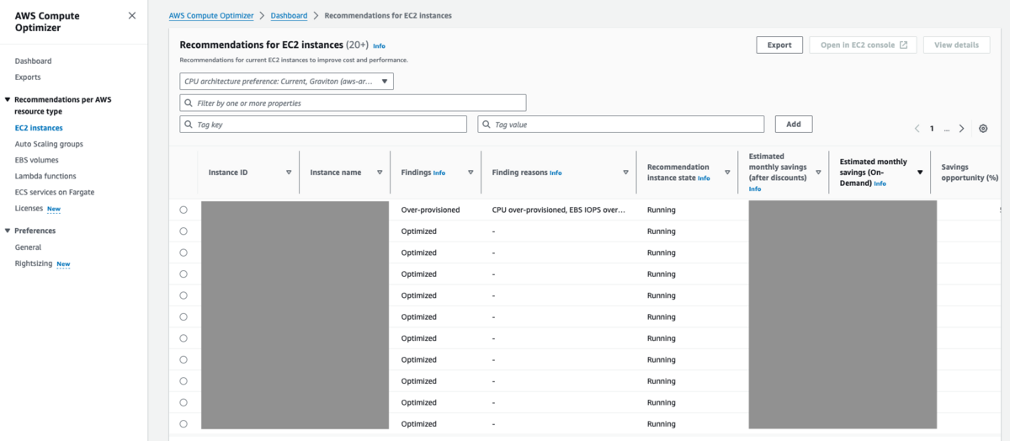
Task: Go to previous page arrow
Action: 917,129
